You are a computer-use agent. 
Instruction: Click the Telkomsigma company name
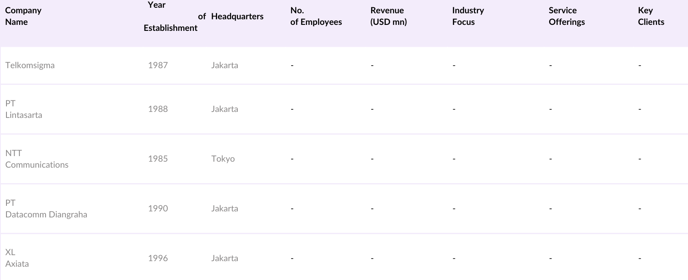click(x=30, y=65)
